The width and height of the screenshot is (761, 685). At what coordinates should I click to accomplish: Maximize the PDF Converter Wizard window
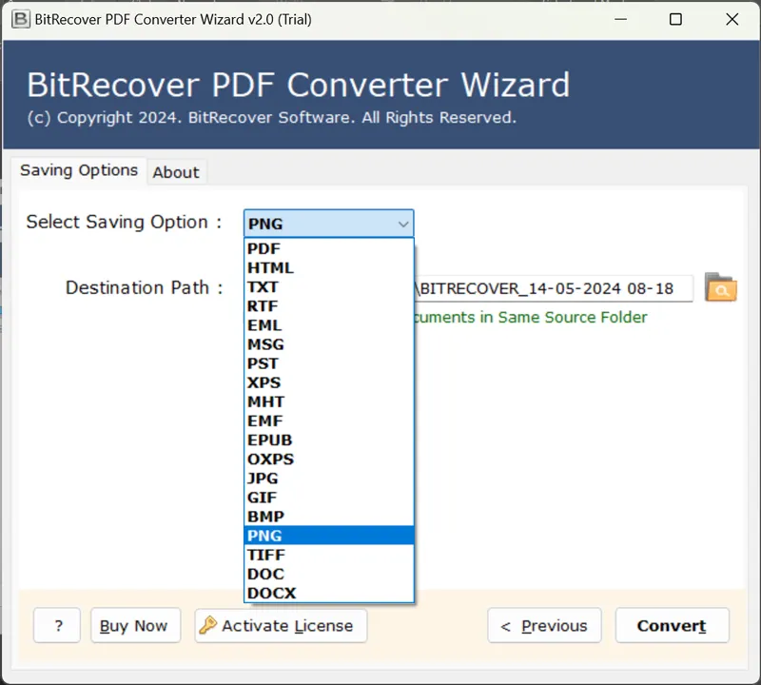tap(675, 19)
